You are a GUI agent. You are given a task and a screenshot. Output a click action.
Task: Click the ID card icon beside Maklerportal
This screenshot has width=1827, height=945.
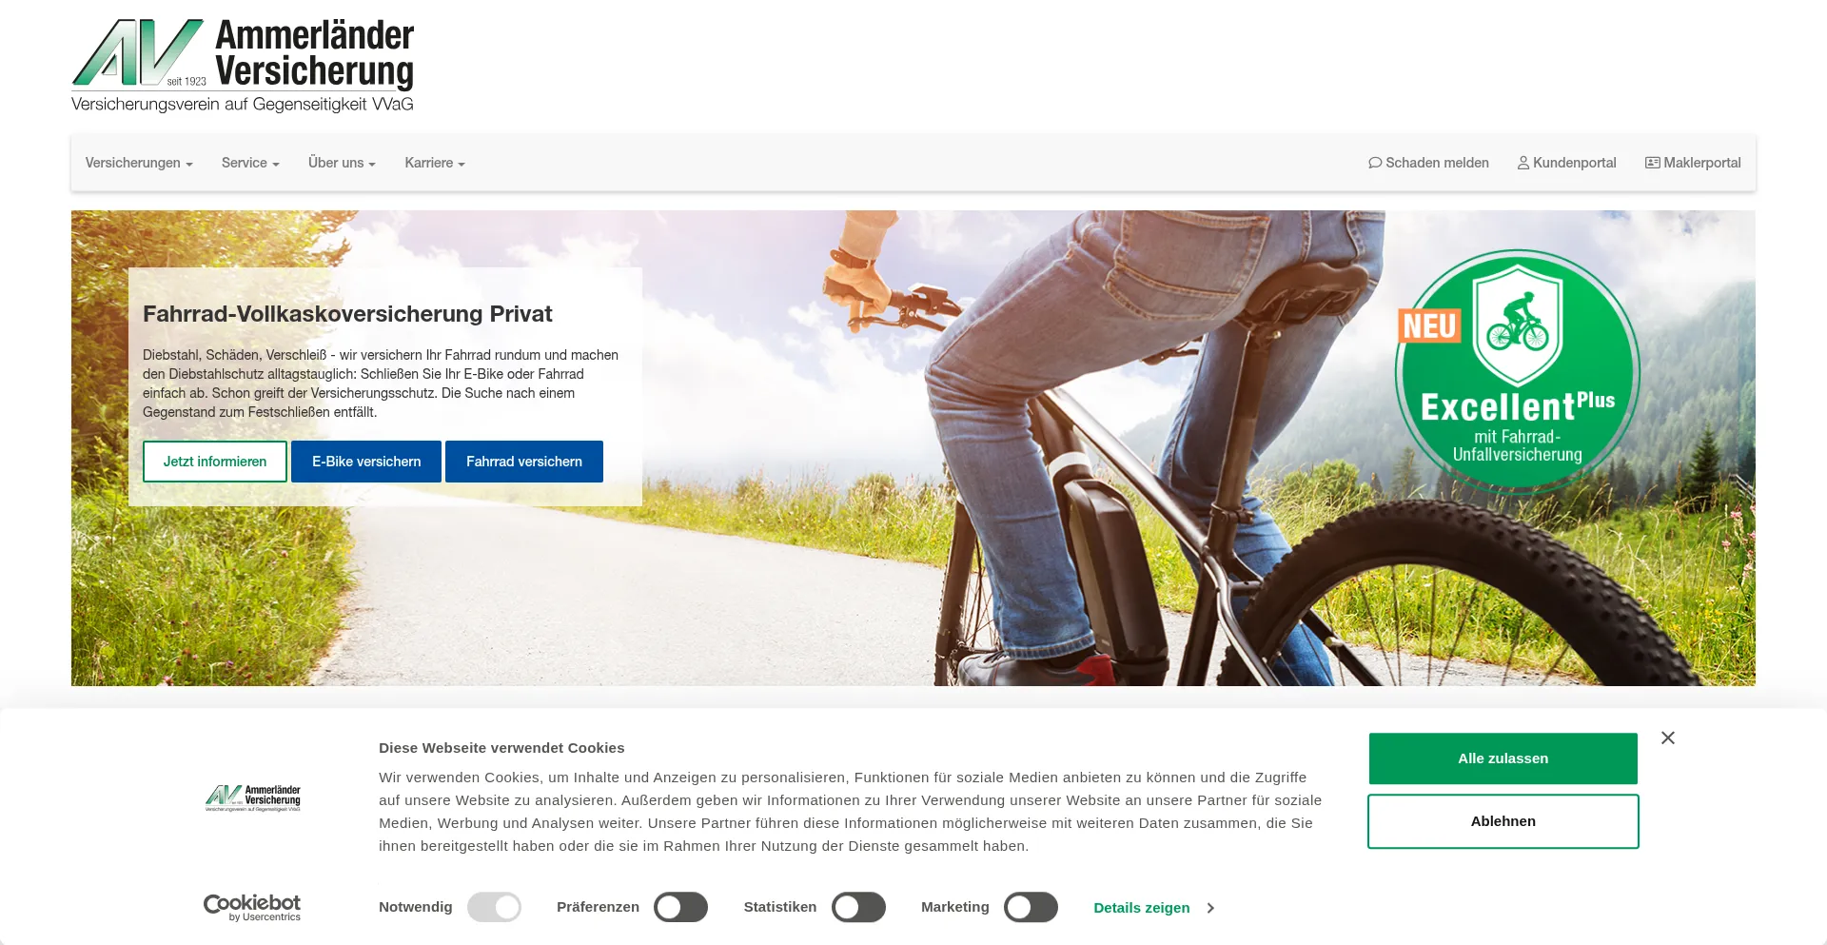click(x=1653, y=163)
